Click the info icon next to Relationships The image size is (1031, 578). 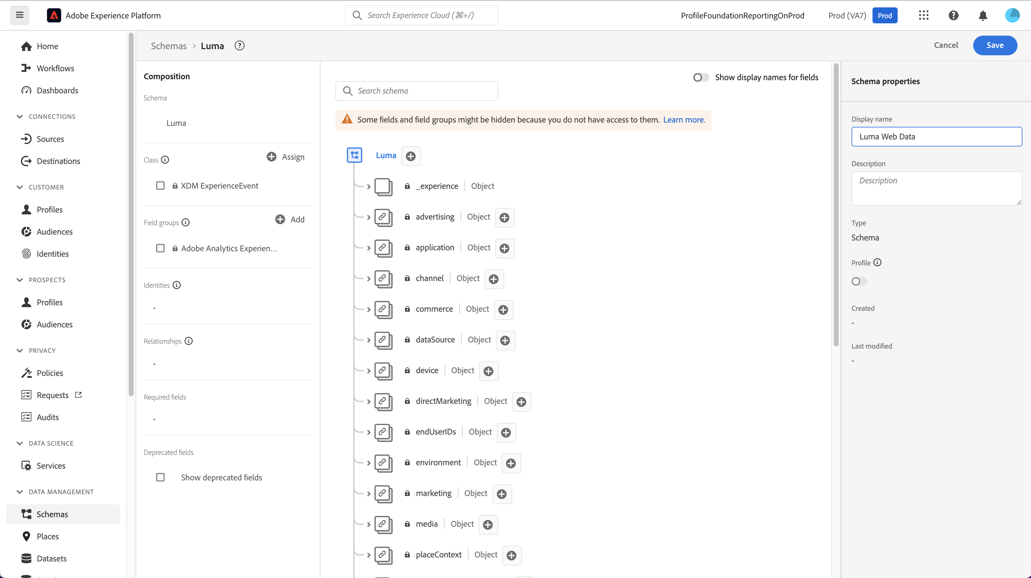pyautogui.click(x=189, y=341)
